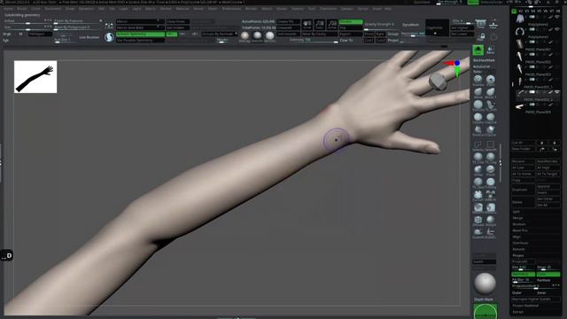Open the Preferences menu
Viewport: 567px width, 319px height.
pos(231,8)
